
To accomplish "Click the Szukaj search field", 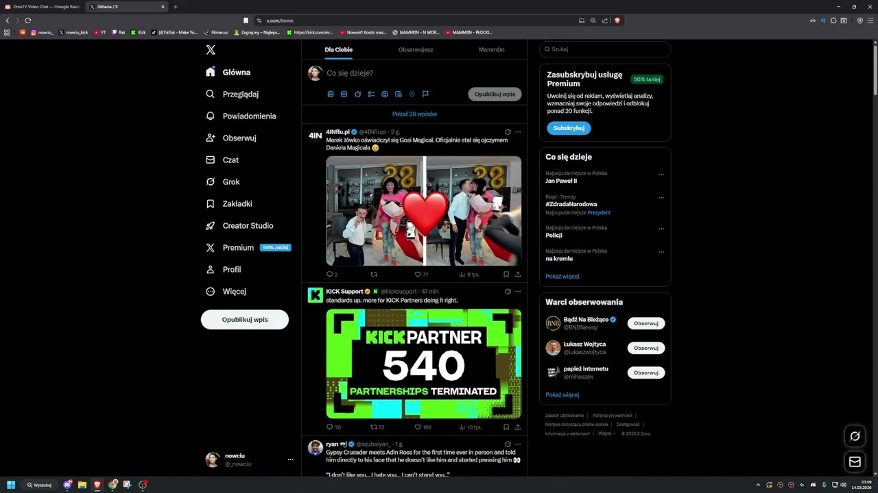I will click(605, 49).
